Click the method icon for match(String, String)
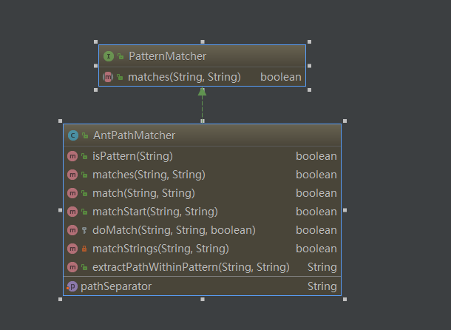 [x=72, y=193]
